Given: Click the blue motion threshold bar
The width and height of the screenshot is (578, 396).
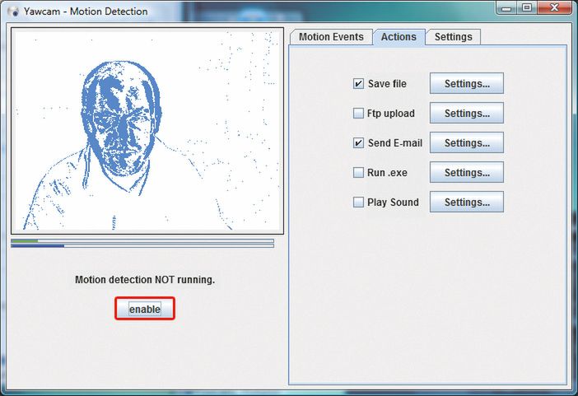Looking at the screenshot, I should coord(142,245).
